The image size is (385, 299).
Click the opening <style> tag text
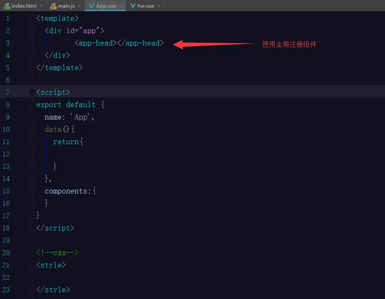point(51,265)
